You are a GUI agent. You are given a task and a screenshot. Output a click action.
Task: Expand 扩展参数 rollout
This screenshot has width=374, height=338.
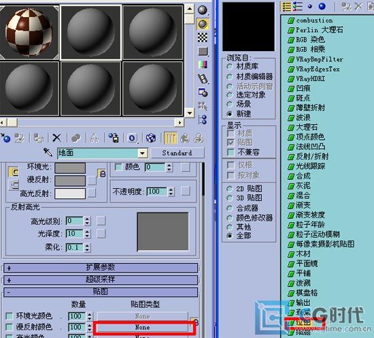click(101, 268)
